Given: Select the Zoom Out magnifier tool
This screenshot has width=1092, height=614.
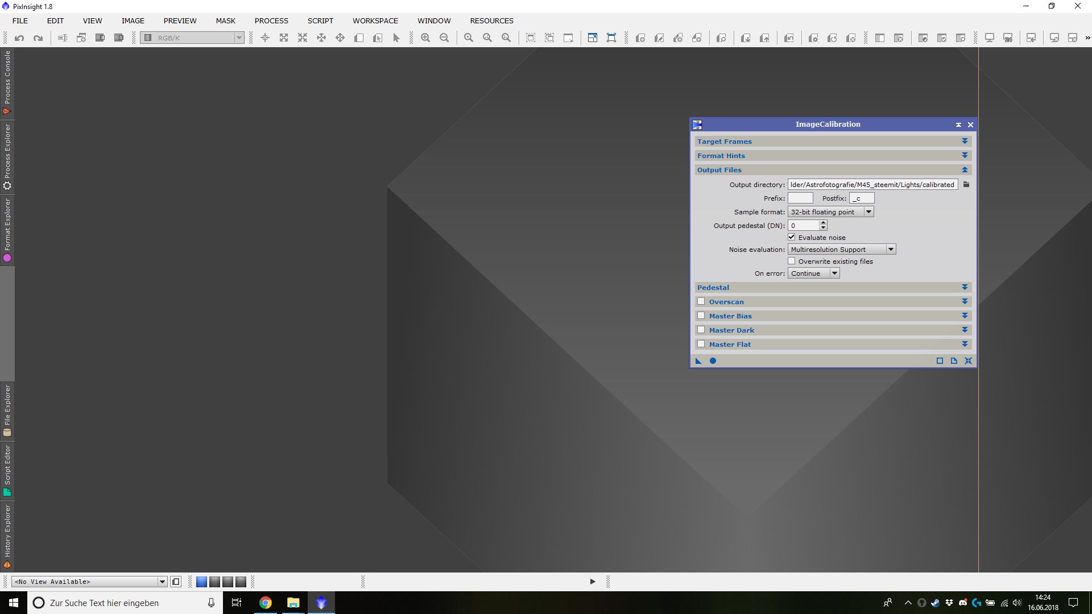Looking at the screenshot, I should [x=444, y=38].
